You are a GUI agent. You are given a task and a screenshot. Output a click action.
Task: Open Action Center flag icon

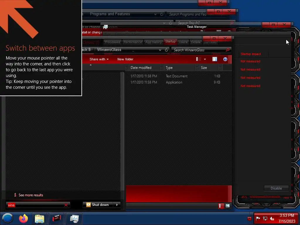coord(258,218)
